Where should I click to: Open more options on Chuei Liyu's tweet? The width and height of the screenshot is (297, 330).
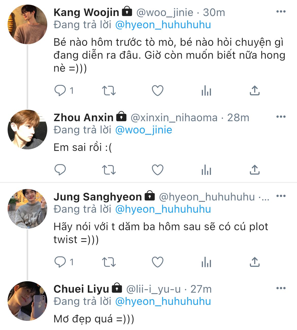(x=281, y=288)
